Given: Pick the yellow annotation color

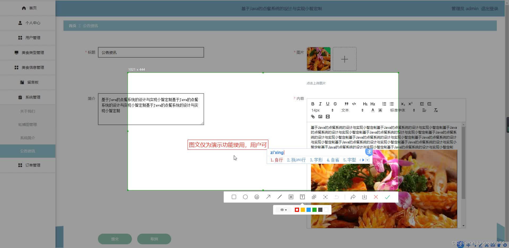Looking at the screenshot, I should [x=303, y=210].
